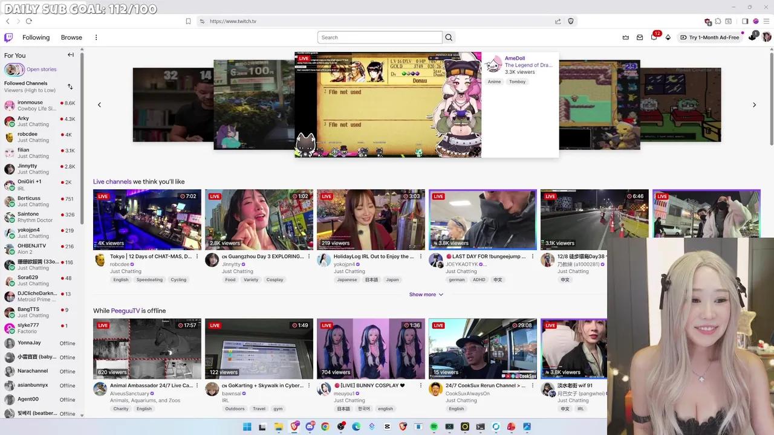Open the More menu beside Browse

point(96,37)
